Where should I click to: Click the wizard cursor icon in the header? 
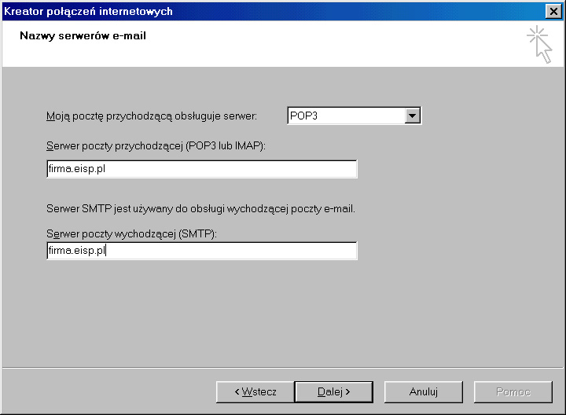tap(539, 44)
